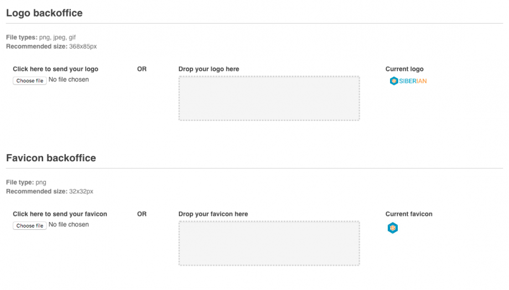509x290 pixels.
Task: Click "Click here to send your logo" label
Action: (55, 69)
